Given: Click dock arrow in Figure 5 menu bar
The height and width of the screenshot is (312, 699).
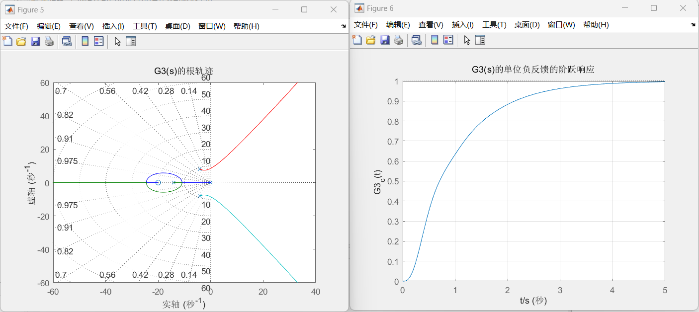Looking at the screenshot, I should click(344, 26).
